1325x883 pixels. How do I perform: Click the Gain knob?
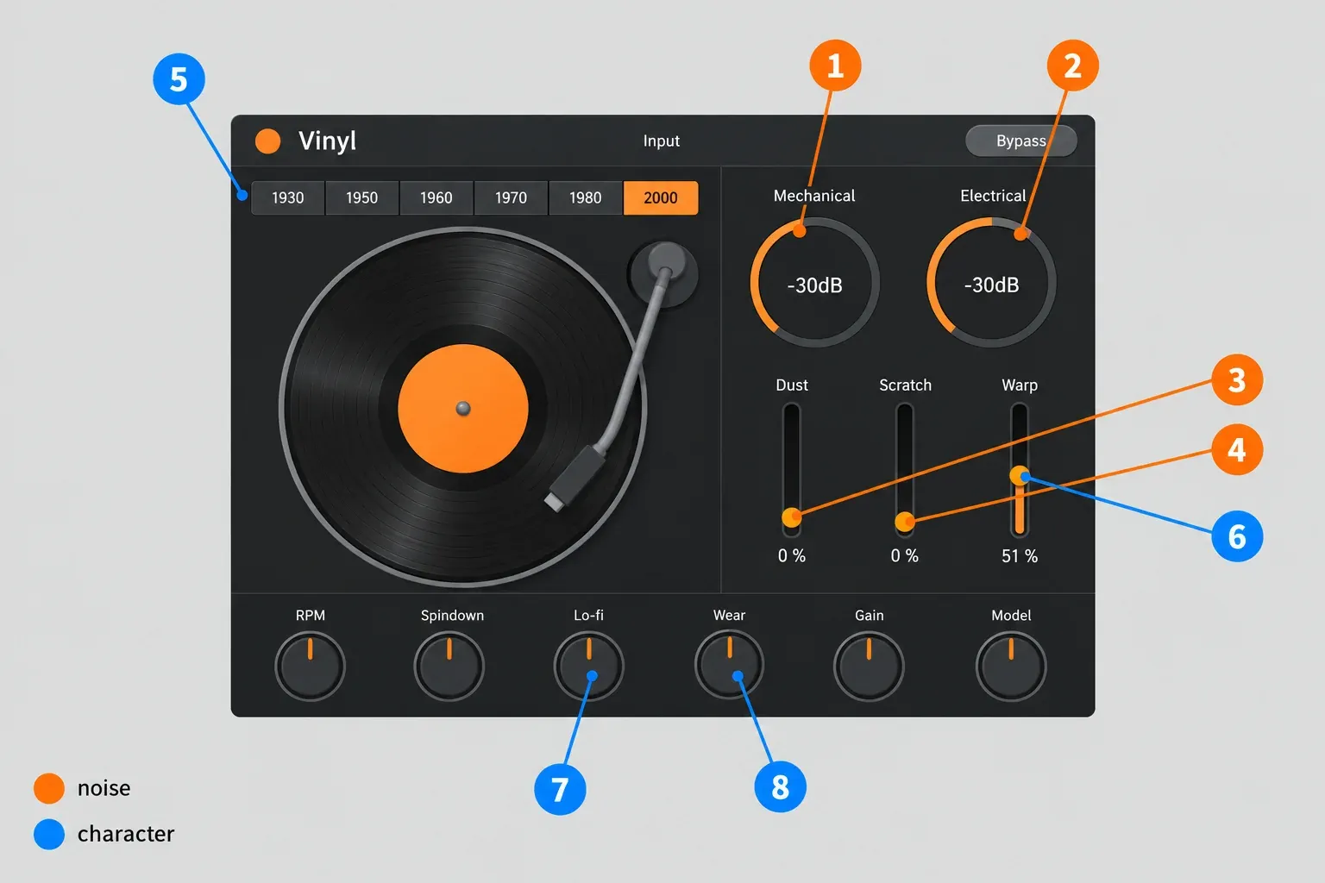[870, 666]
